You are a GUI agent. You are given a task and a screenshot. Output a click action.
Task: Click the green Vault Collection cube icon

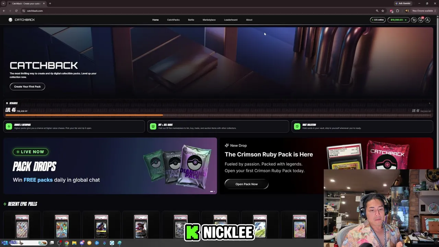pos(297,127)
